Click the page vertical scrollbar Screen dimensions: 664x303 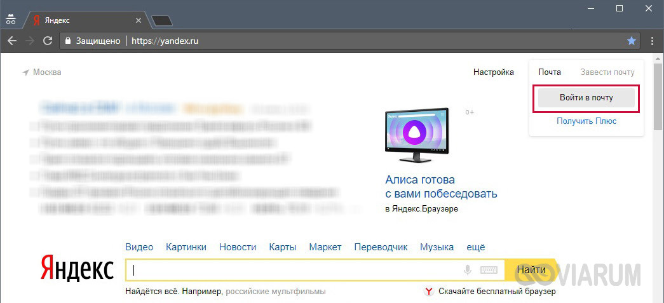(x=658, y=97)
